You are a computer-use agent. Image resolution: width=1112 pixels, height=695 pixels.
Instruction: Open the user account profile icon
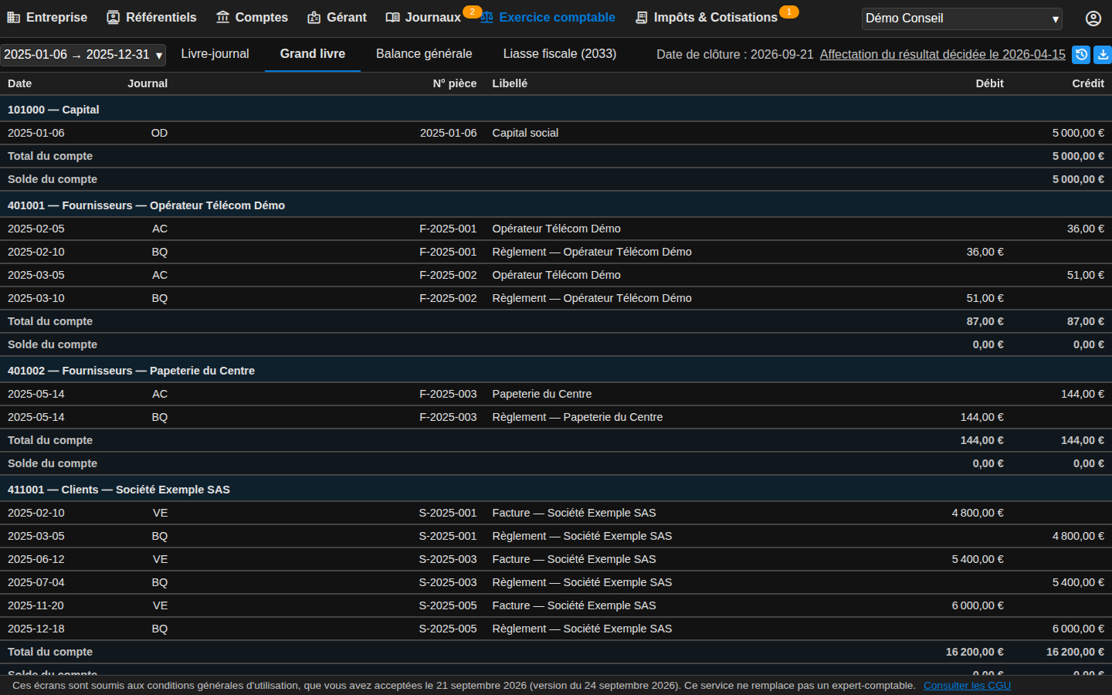pos(1093,19)
